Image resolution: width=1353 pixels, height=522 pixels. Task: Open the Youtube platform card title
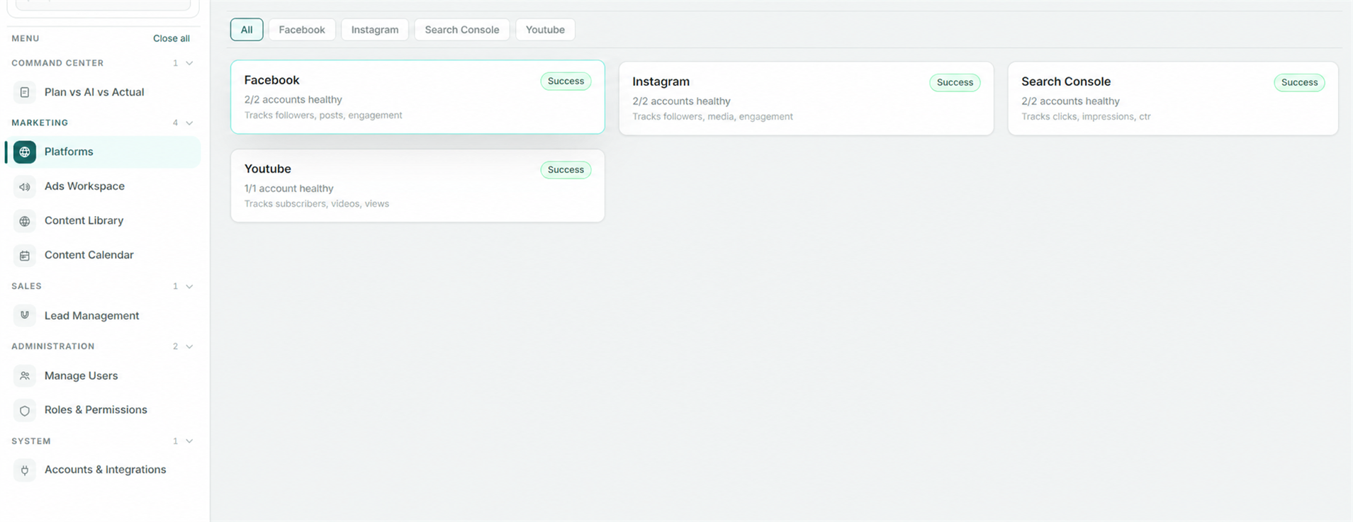[x=267, y=169]
